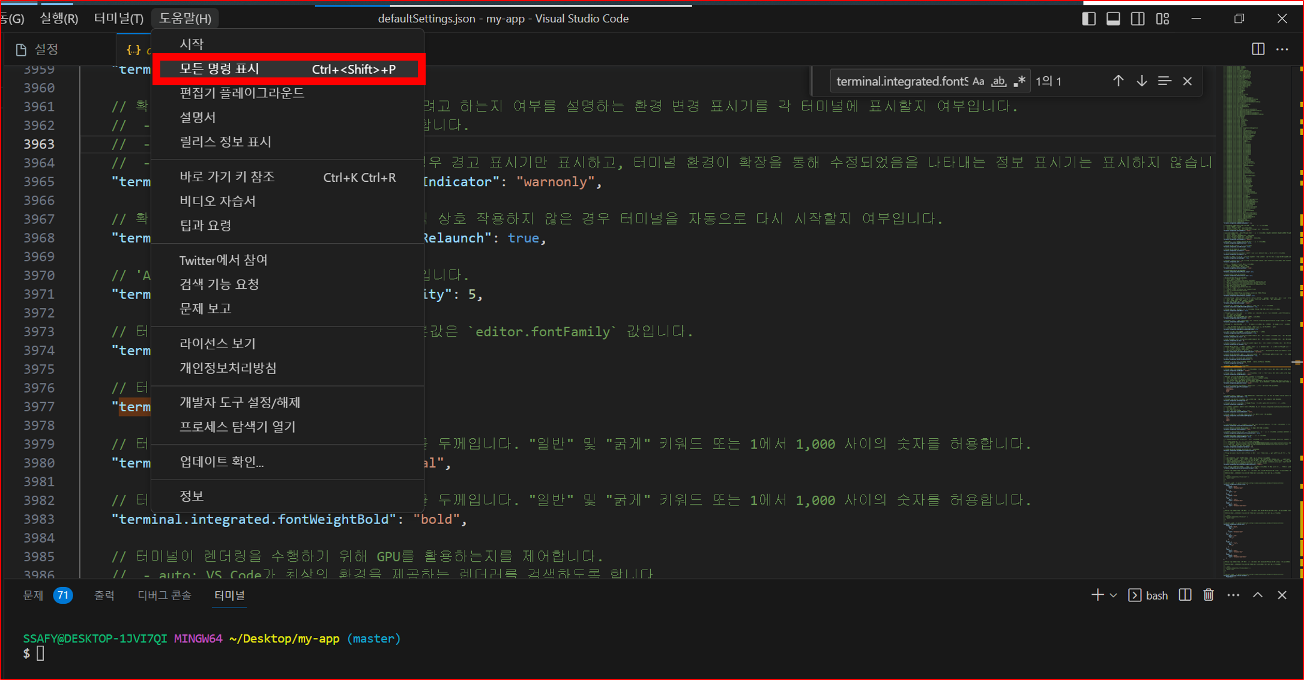Viewport: 1304px width, 680px height.
Task: Maximize panel size with chevron up
Action: click(x=1258, y=595)
